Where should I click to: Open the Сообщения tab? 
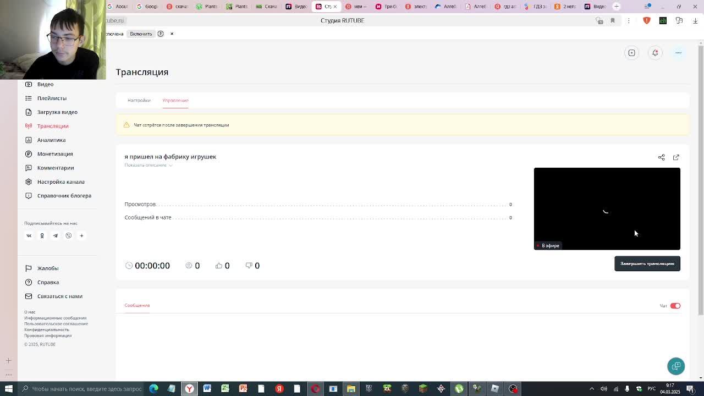point(137,305)
